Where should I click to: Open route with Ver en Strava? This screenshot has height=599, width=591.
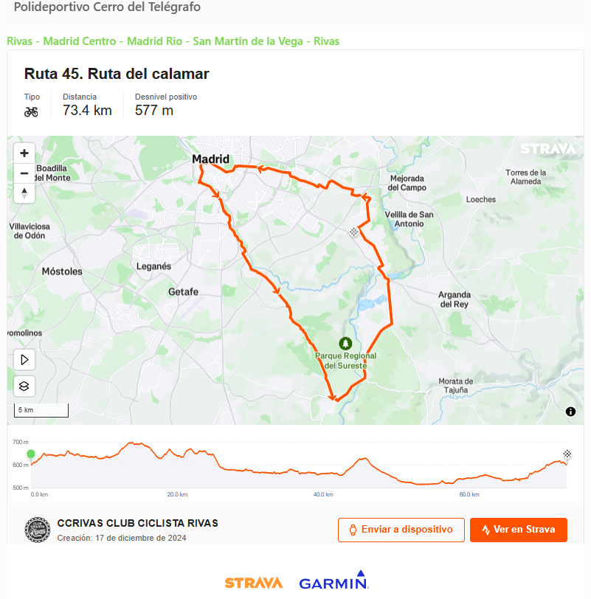518,530
